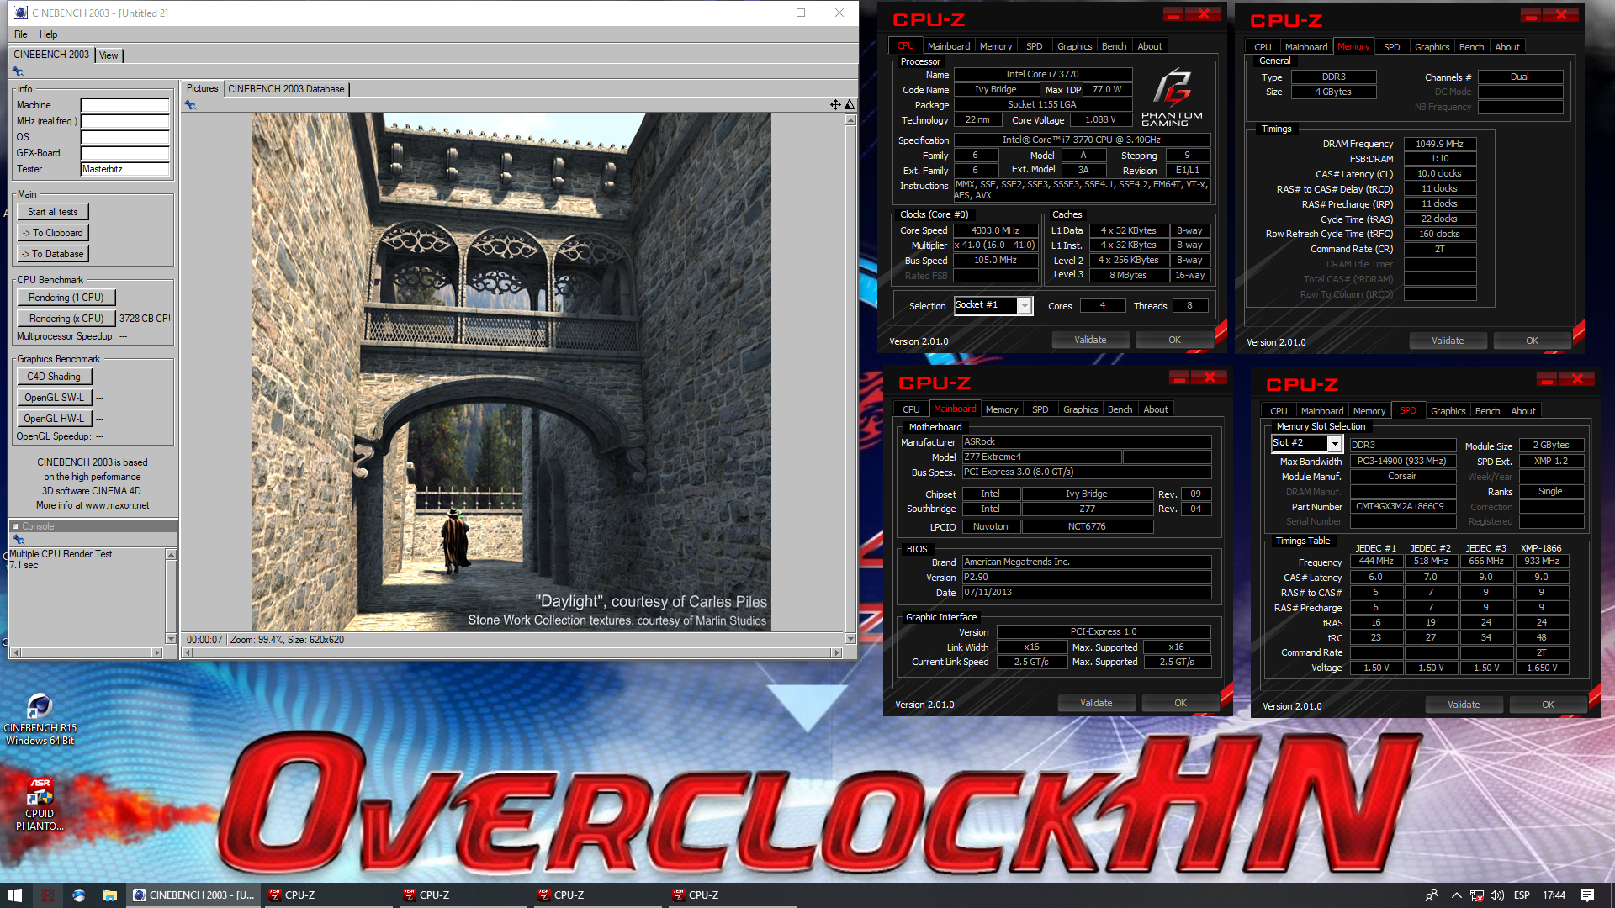
Task: Run Rendering (1 CPU) benchmark
Action: click(x=66, y=298)
